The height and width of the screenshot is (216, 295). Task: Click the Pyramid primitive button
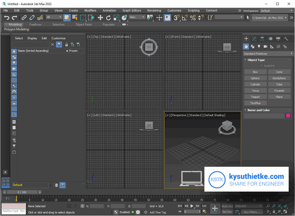point(279,91)
